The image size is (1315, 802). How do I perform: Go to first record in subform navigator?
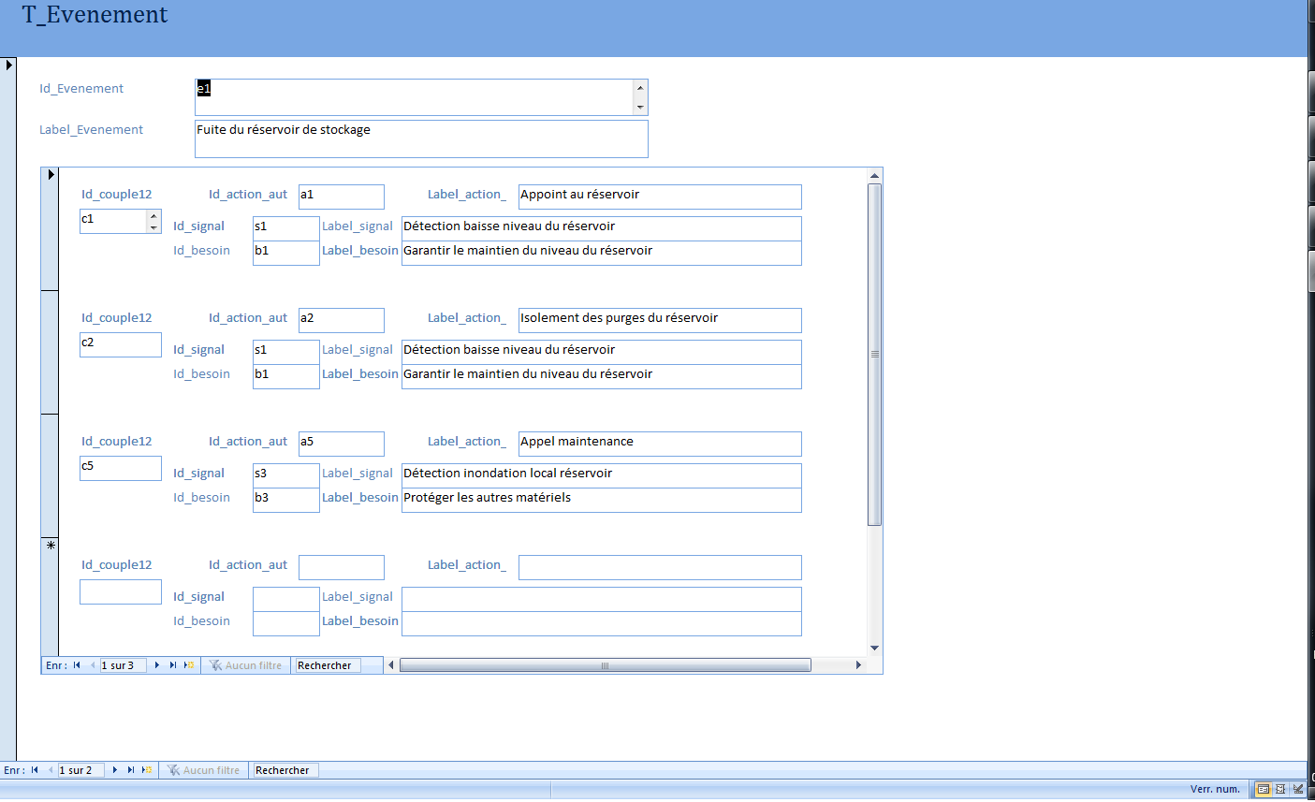click(77, 665)
